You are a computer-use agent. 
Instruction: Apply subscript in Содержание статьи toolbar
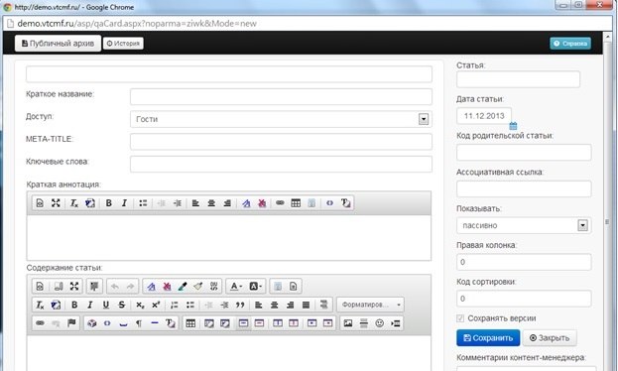pyautogui.click(x=140, y=305)
